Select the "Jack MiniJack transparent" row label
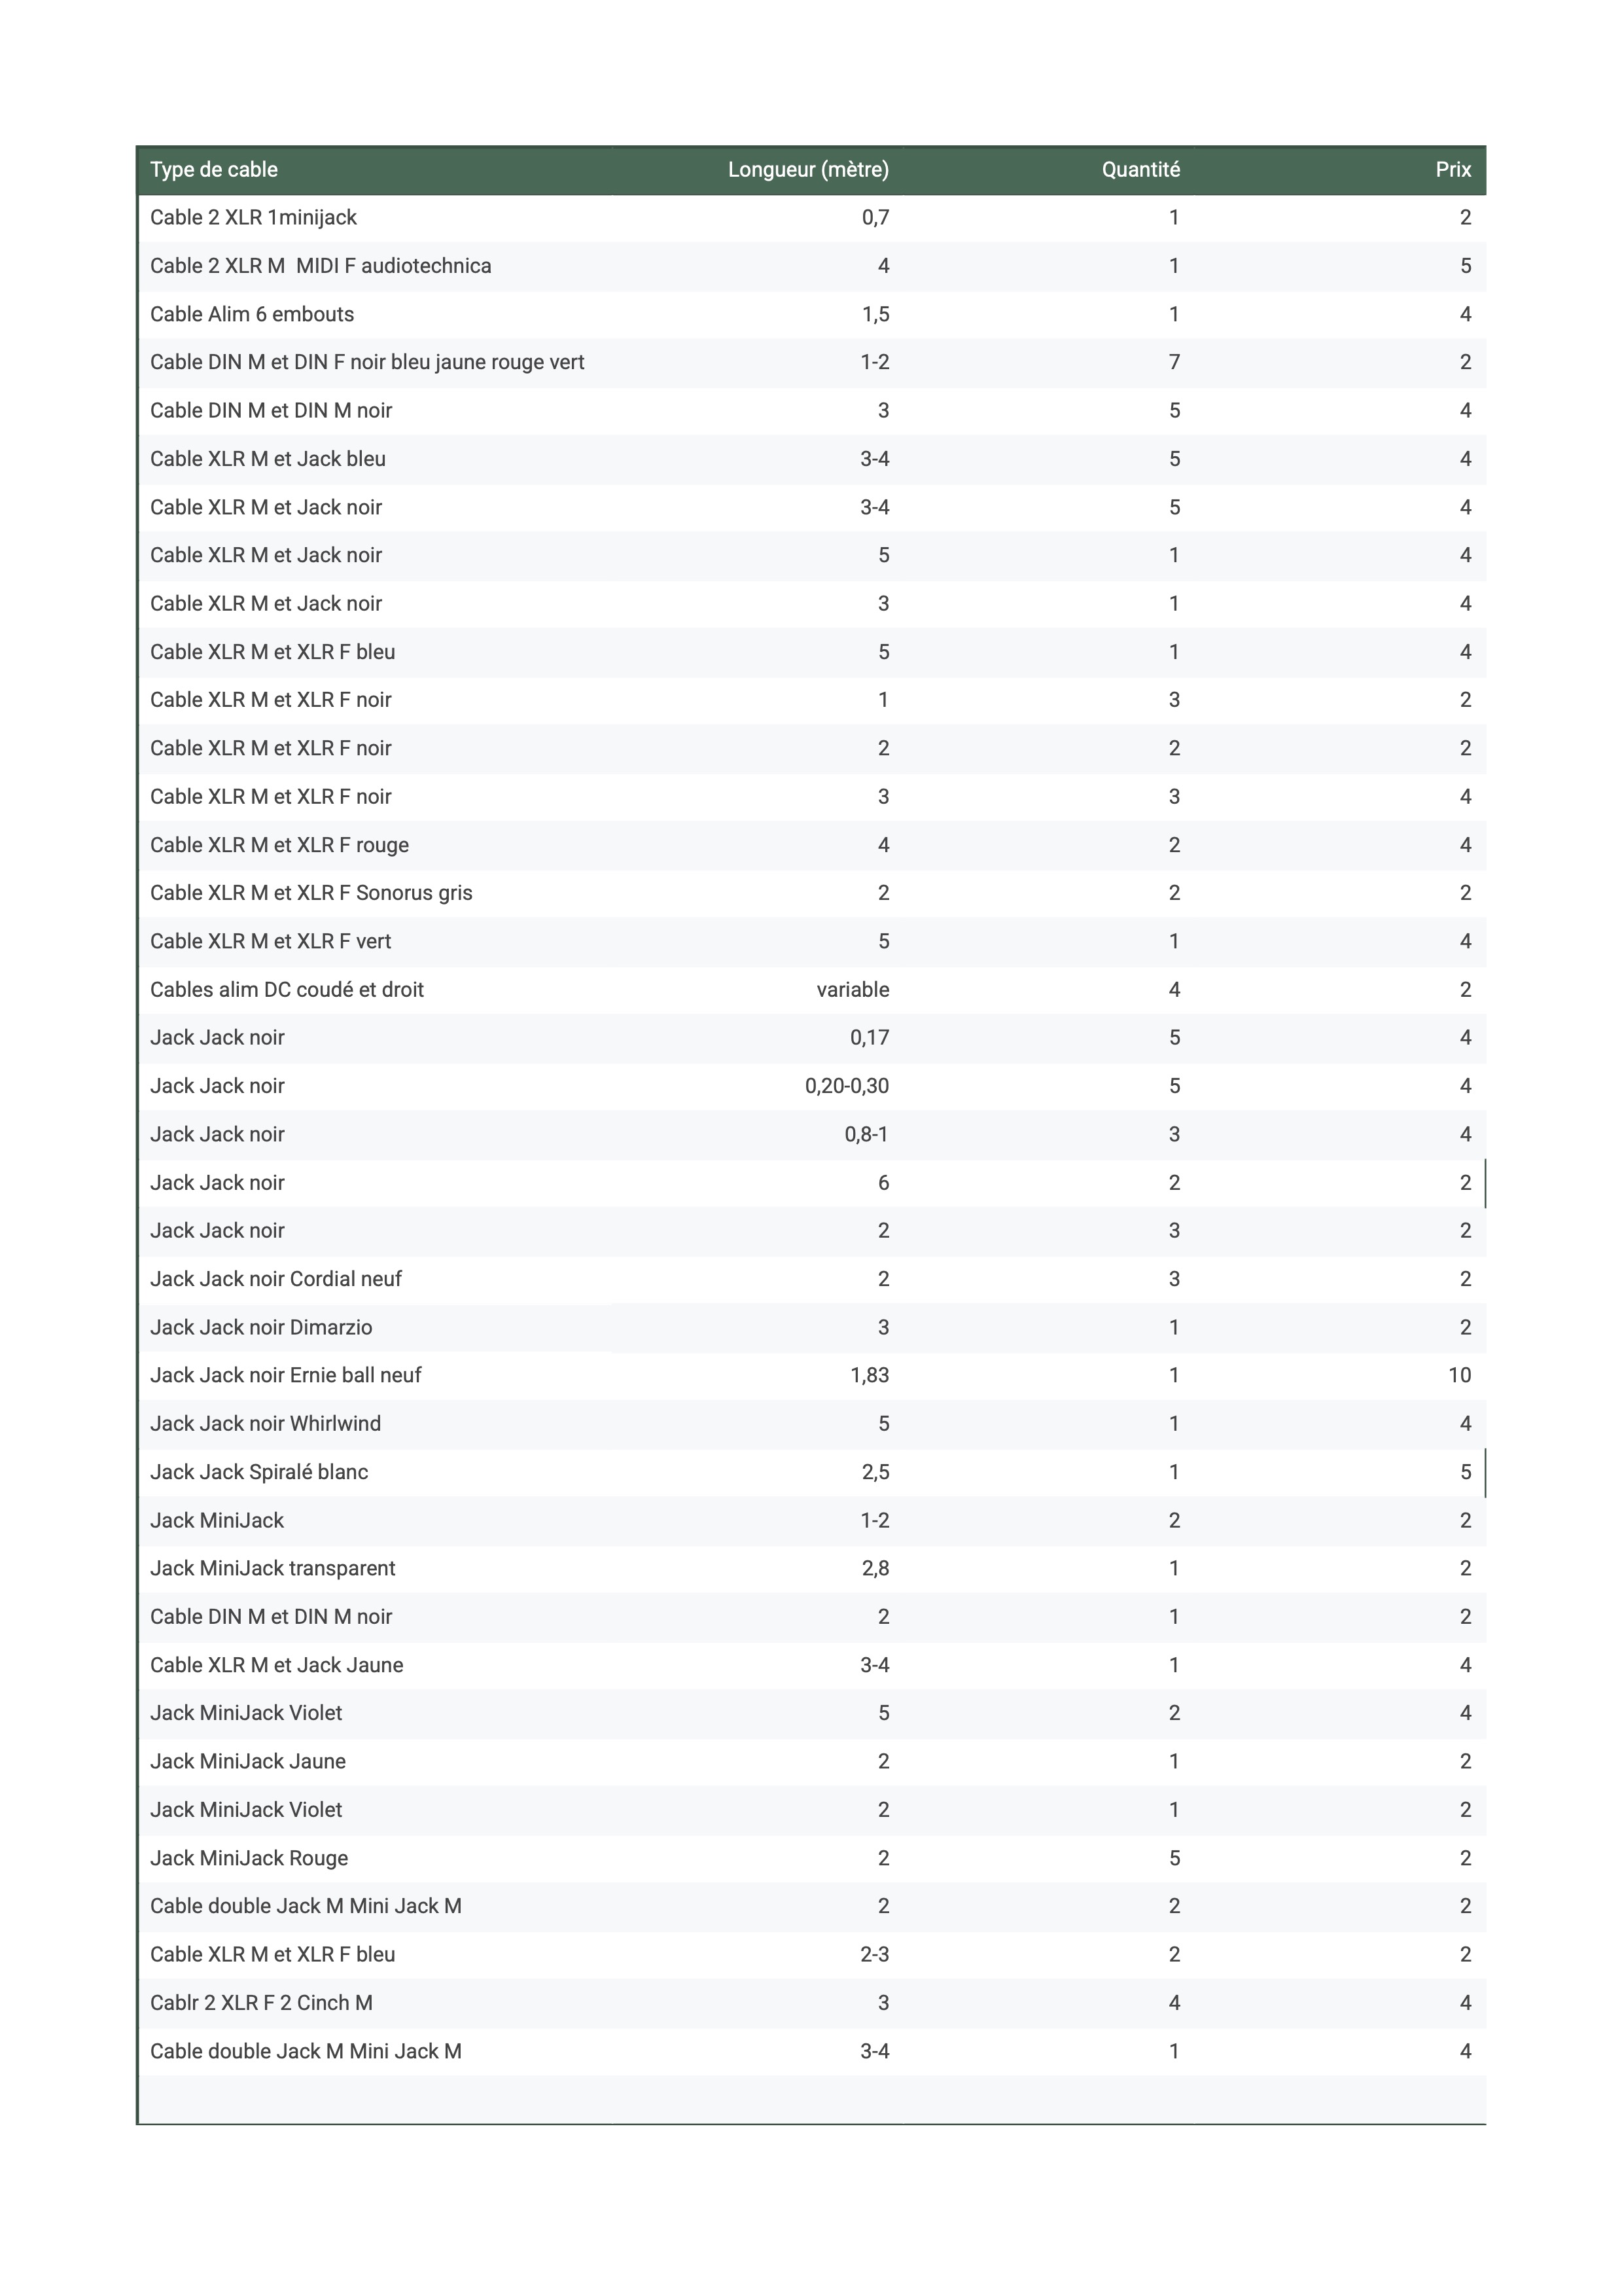Screen dimensions: 1622x2296 tap(272, 1569)
